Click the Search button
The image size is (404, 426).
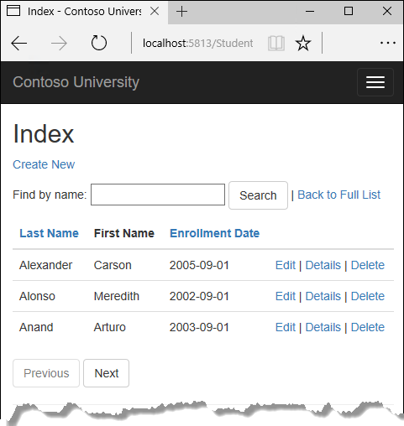click(258, 195)
